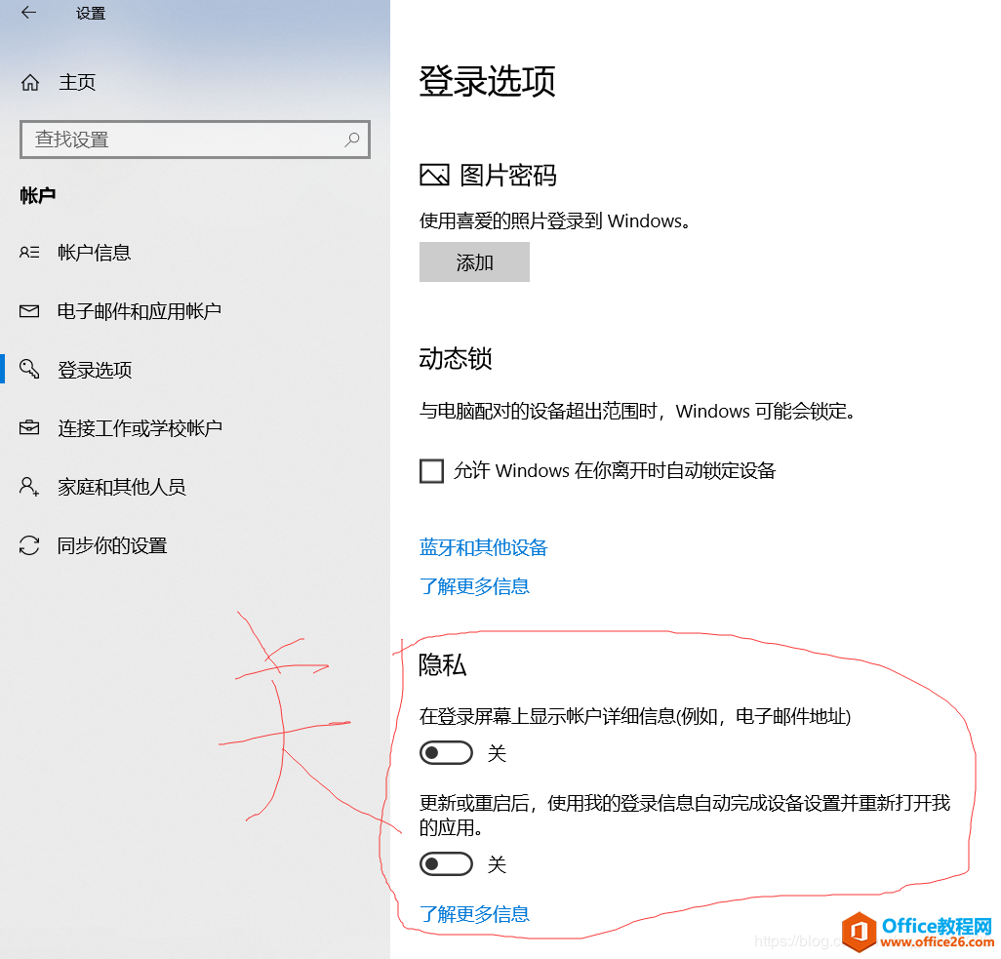Click inside the 查找设置 search box
The height and width of the screenshot is (959, 1001).
pos(176,140)
